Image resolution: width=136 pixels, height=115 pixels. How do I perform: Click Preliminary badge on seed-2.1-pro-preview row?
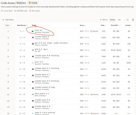95,113
